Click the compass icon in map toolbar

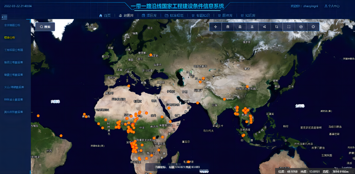point(301,27)
